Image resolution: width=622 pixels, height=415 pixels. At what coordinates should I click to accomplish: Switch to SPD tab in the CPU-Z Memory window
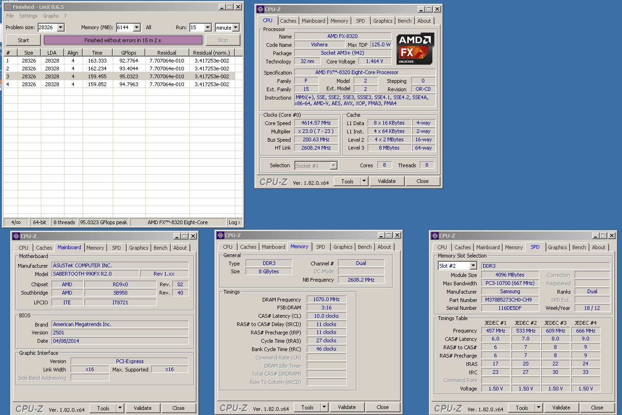pos(321,247)
